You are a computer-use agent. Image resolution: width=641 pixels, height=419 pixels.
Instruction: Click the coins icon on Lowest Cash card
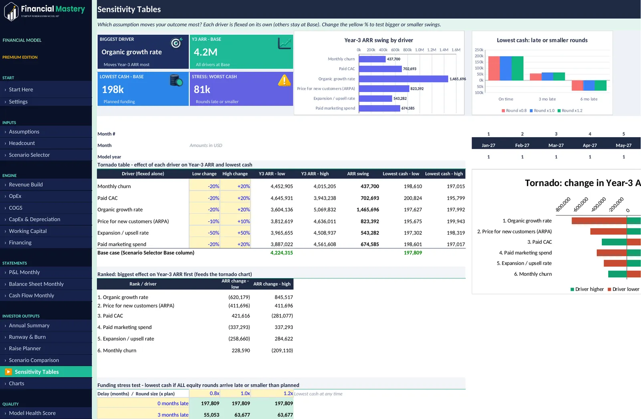coord(176,80)
